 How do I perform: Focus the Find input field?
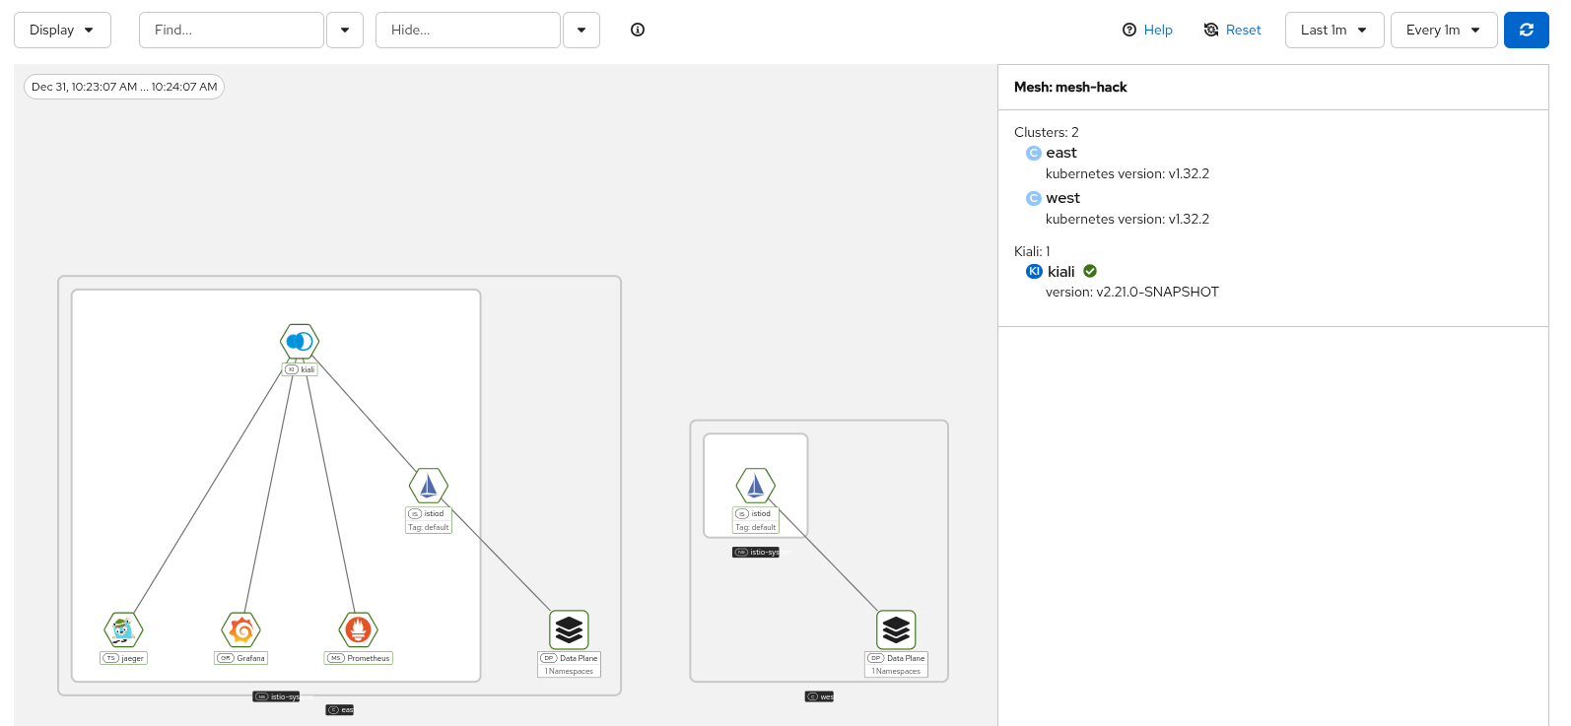pyautogui.click(x=232, y=30)
